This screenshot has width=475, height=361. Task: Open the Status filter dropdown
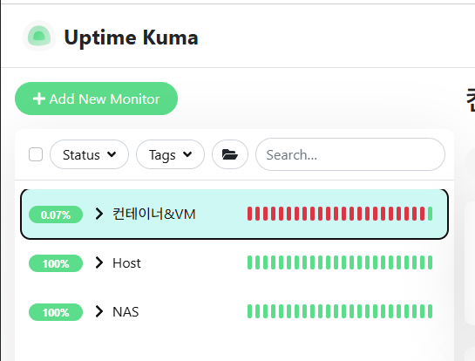(x=90, y=154)
